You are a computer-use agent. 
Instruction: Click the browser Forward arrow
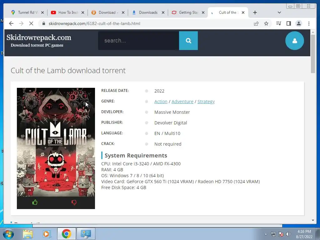click(x=21, y=23)
